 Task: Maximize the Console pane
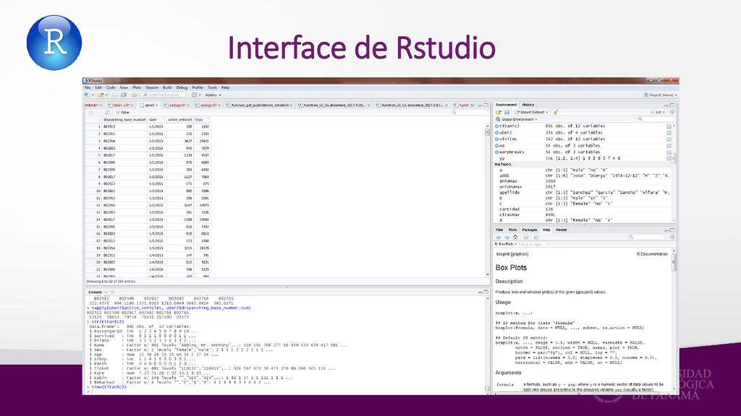coord(486,292)
